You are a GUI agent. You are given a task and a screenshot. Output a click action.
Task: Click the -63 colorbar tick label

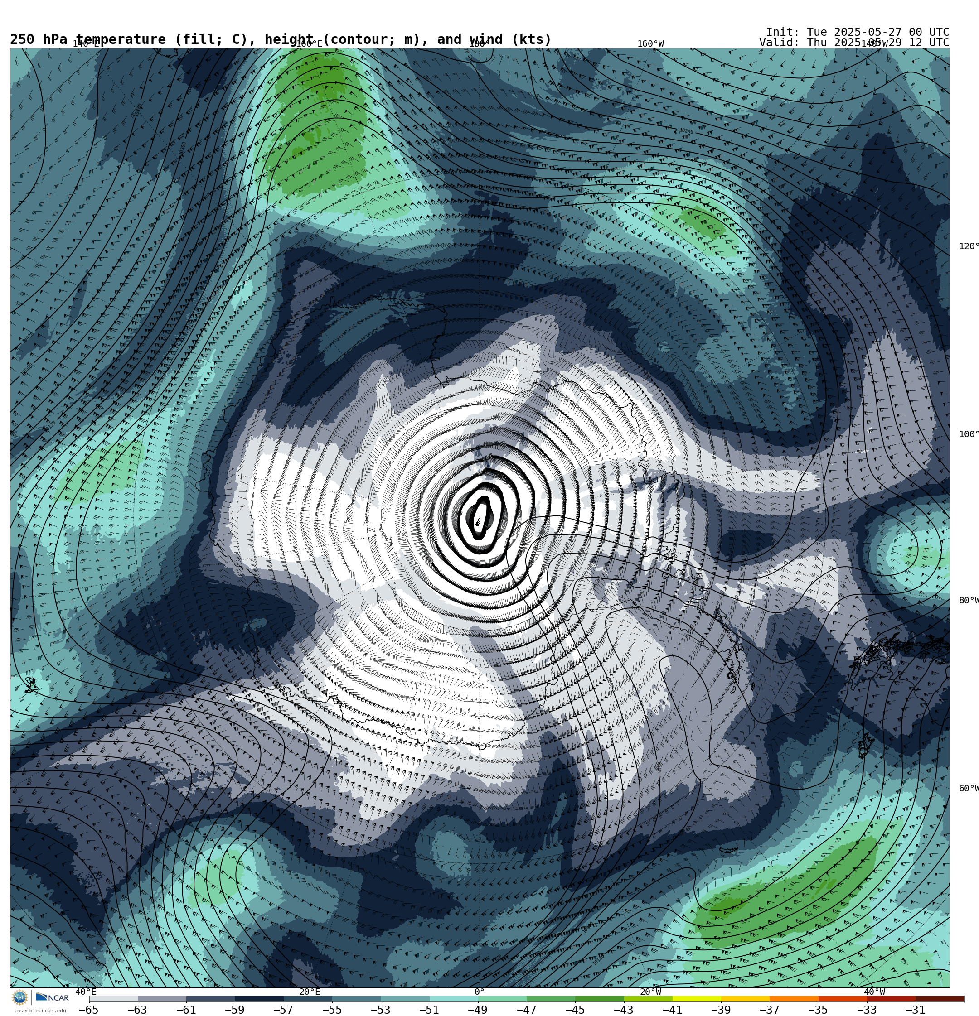pyautogui.click(x=137, y=1010)
